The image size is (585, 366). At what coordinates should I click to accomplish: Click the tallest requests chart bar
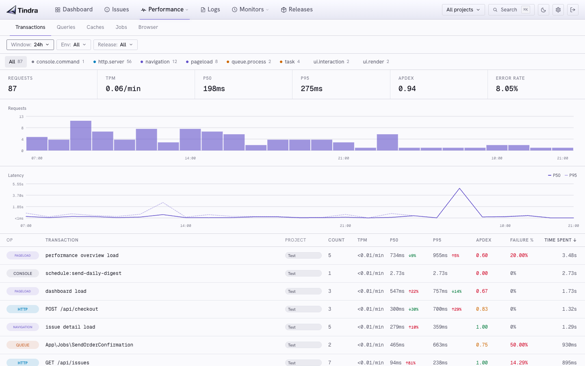(81, 136)
